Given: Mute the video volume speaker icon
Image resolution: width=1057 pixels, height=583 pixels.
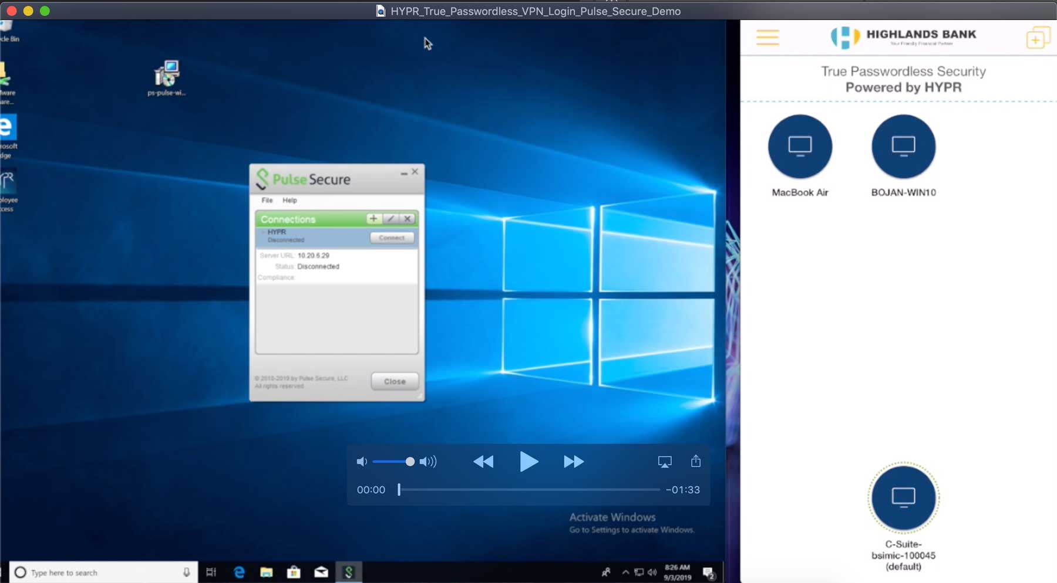Looking at the screenshot, I should (362, 462).
